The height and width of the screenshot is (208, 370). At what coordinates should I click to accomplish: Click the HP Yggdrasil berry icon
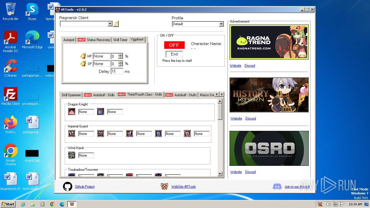coord(83,56)
